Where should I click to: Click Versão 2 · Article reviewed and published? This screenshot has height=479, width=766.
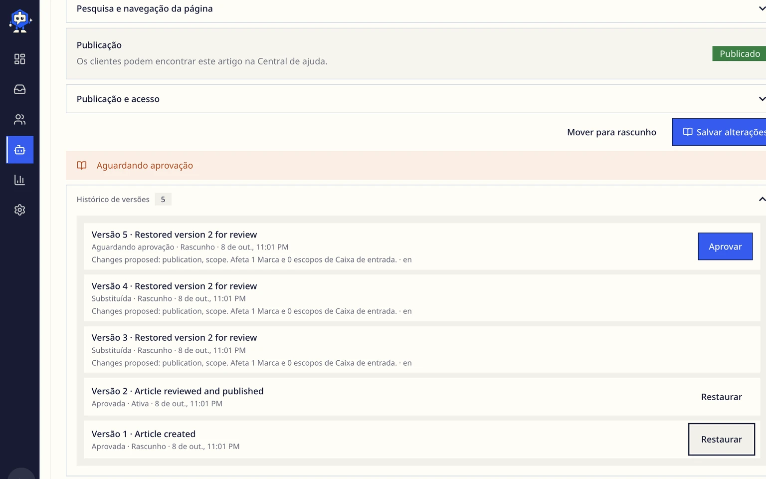(x=178, y=391)
